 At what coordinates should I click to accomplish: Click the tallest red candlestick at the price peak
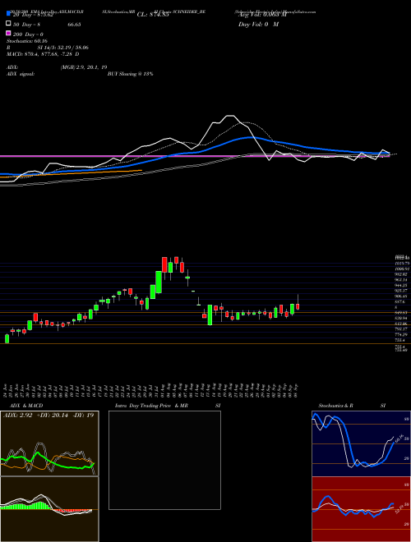coord(164,264)
